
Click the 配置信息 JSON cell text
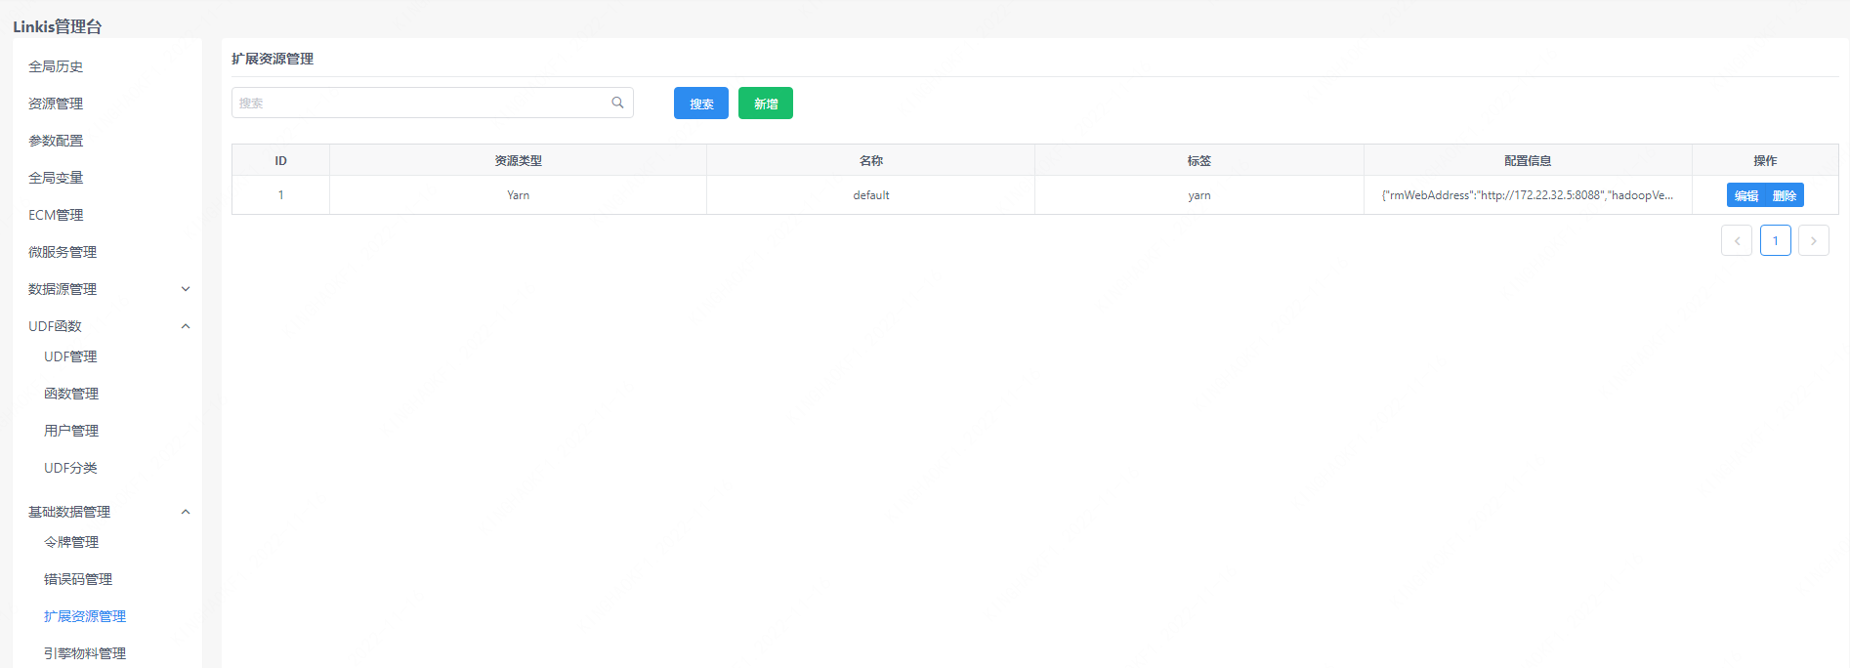pos(1527,195)
